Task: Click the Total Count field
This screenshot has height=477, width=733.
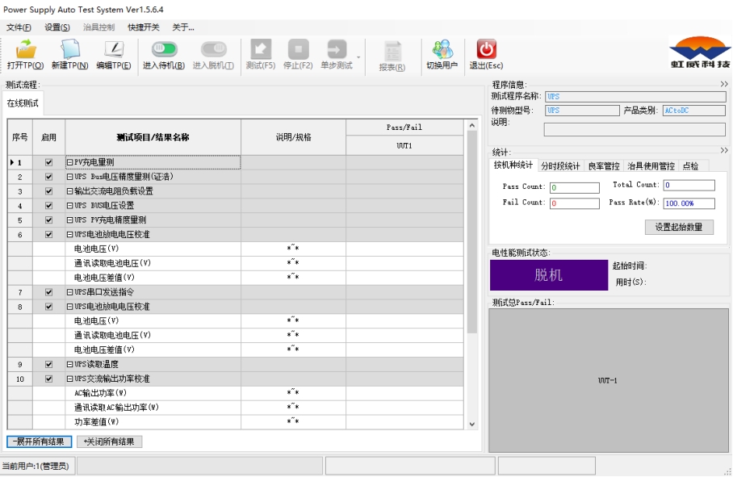Action: pyautogui.click(x=689, y=185)
